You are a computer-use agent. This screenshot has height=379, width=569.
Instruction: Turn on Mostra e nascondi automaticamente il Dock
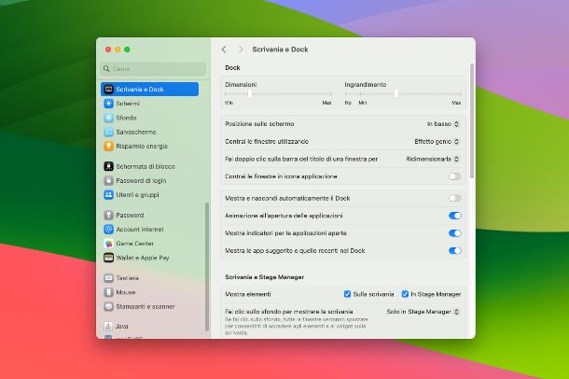pyautogui.click(x=454, y=198)
